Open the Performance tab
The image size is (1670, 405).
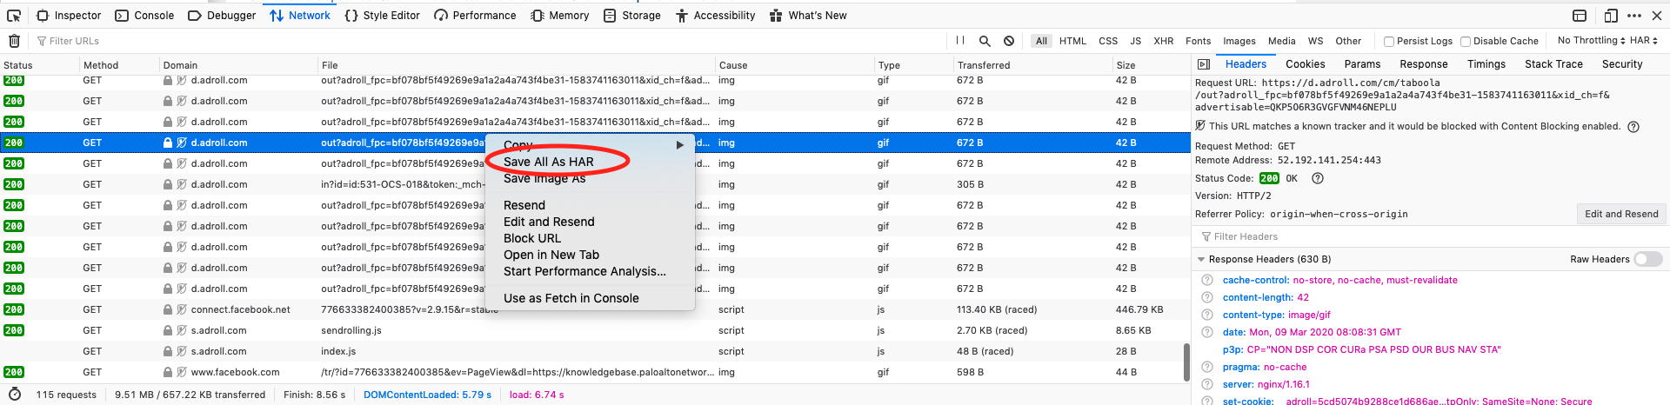click(475, 16)
